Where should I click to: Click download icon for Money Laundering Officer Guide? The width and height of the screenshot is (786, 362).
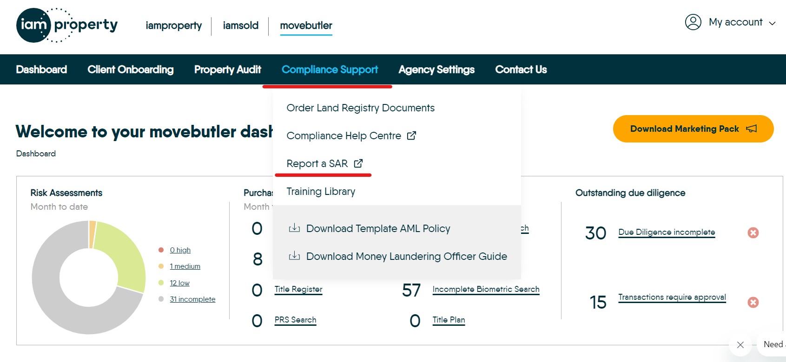click(294, 256)
